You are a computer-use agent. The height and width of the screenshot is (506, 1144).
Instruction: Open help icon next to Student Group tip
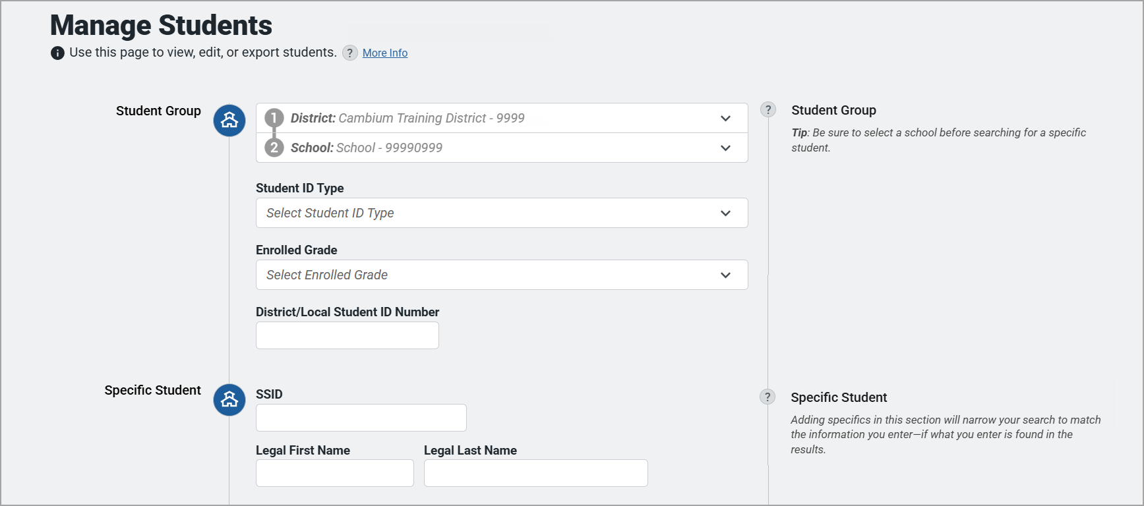pos(768,110)
